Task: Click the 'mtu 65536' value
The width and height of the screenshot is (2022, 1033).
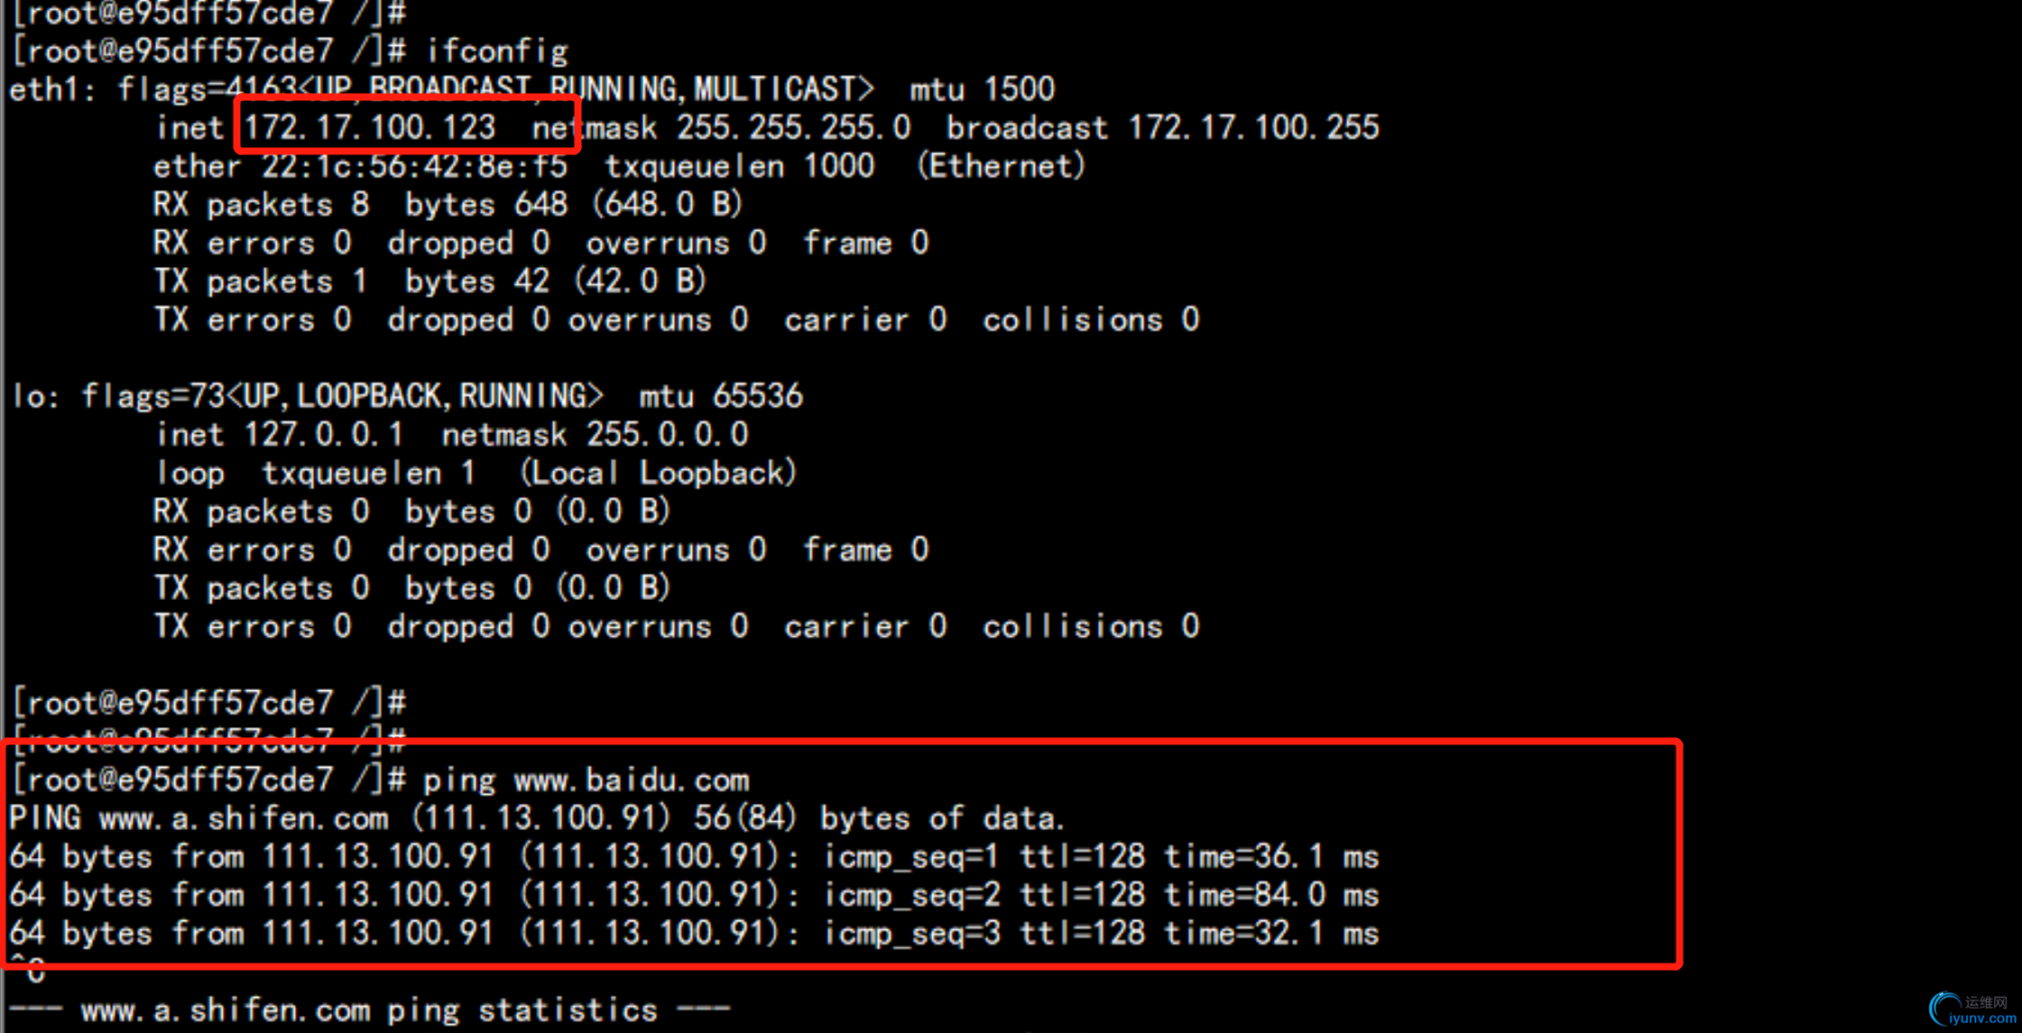Action: (720, 395)
